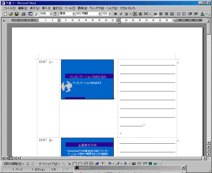Toggle Italic formatting
Viewport: 212px width, 173px height.
(121, 14)
